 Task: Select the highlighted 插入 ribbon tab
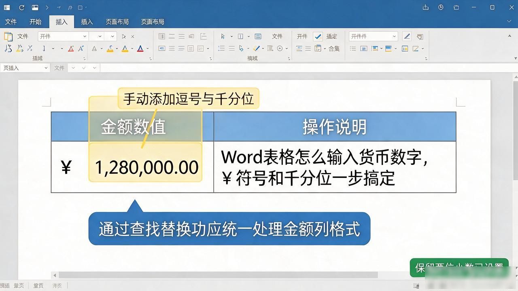click(x=62, y=22)
